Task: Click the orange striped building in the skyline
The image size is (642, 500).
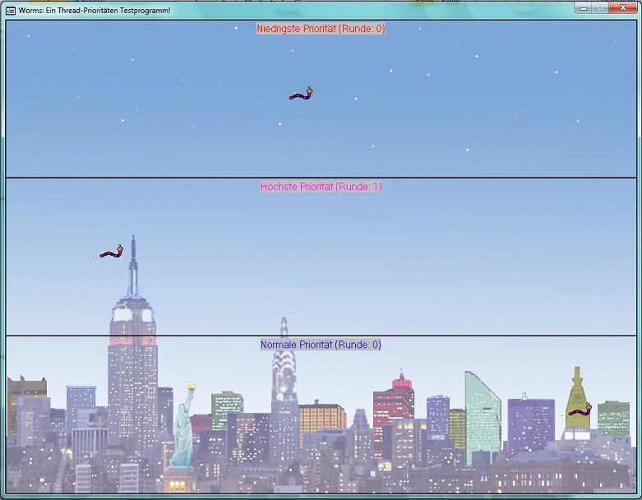Action: 322,417
